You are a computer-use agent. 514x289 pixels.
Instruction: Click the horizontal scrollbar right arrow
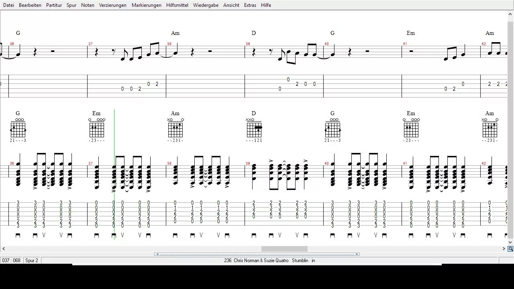(504, 249)
